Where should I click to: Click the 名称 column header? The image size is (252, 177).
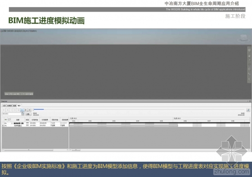[18, 120]
